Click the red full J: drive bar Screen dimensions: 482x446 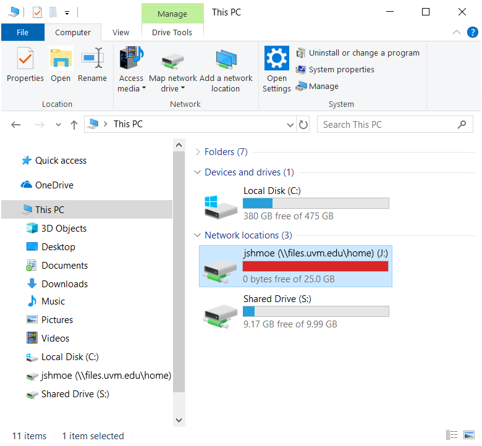click(315, 266)
